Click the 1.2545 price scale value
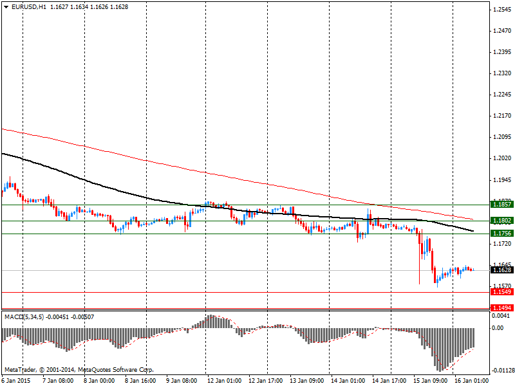 [502, 10]
